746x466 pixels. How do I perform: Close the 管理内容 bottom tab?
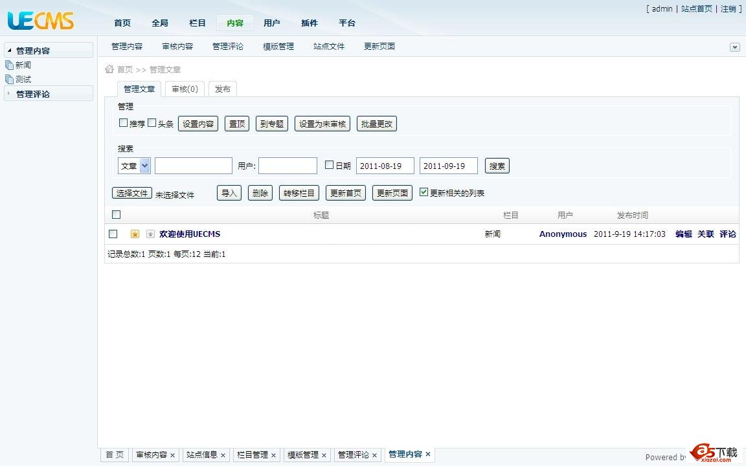tap(427, 454)
